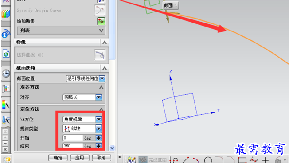Viewport: 289px width, 163px height.
Task: Select the Fillet sketch tool
Action: 219,160
